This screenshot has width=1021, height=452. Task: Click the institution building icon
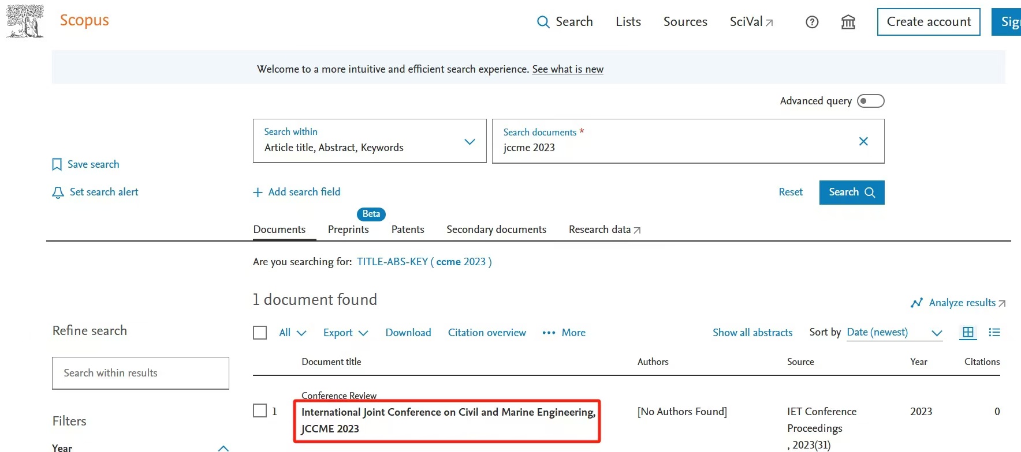tap(848, 22)
